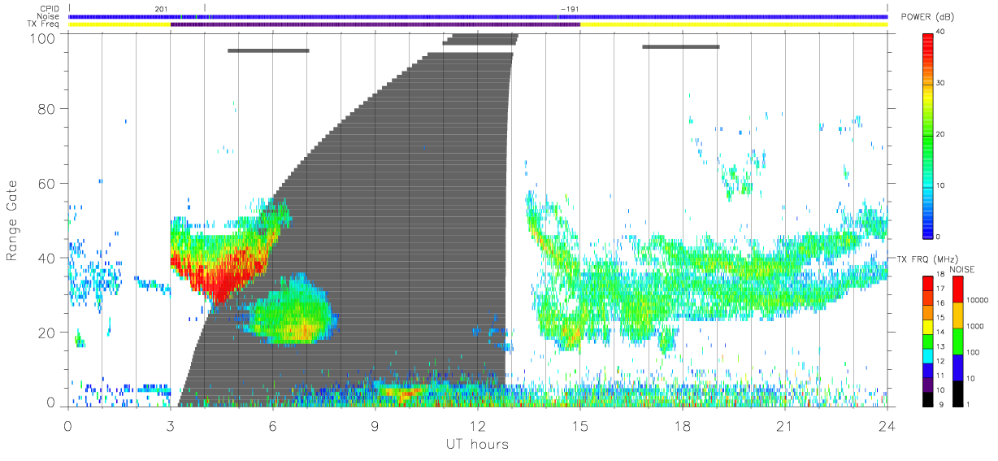The height and width of the screenshot is (461, 998).
Task: Click the 30 tick on the power colorbar
Action: [942, 83]
